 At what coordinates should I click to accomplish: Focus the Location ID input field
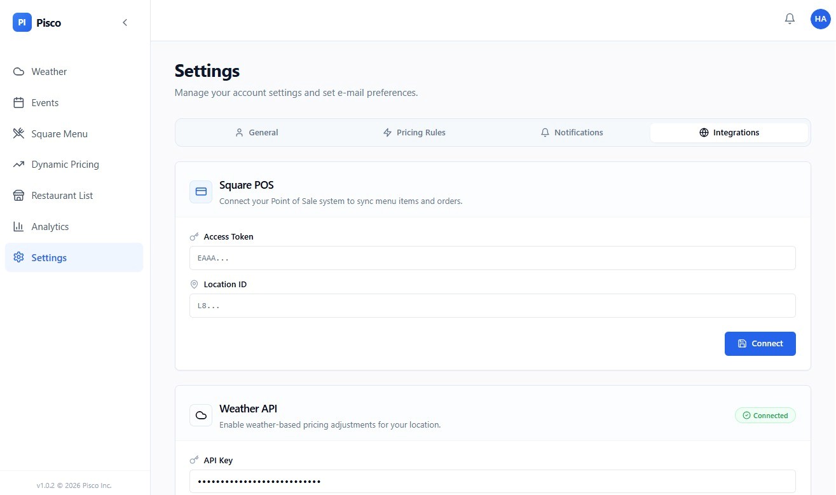click(492, 306)
